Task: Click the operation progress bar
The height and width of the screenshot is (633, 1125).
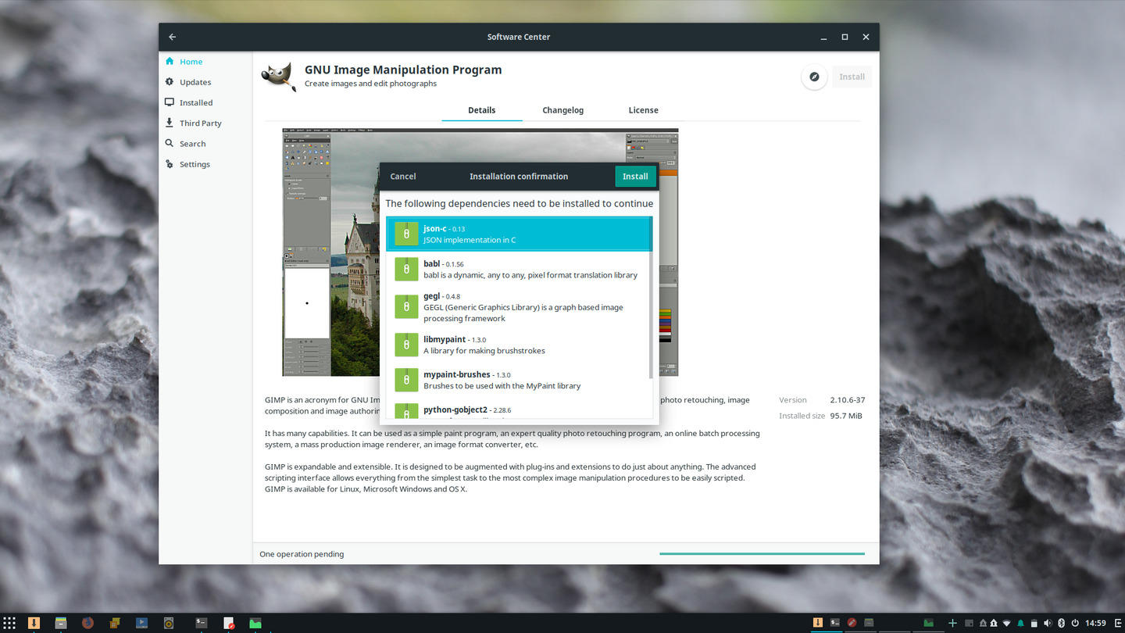Action: [762, 553]
